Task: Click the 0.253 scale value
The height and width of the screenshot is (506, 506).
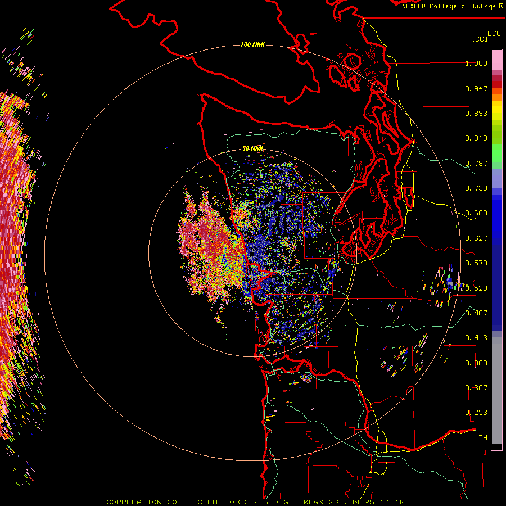Action: 476,413
